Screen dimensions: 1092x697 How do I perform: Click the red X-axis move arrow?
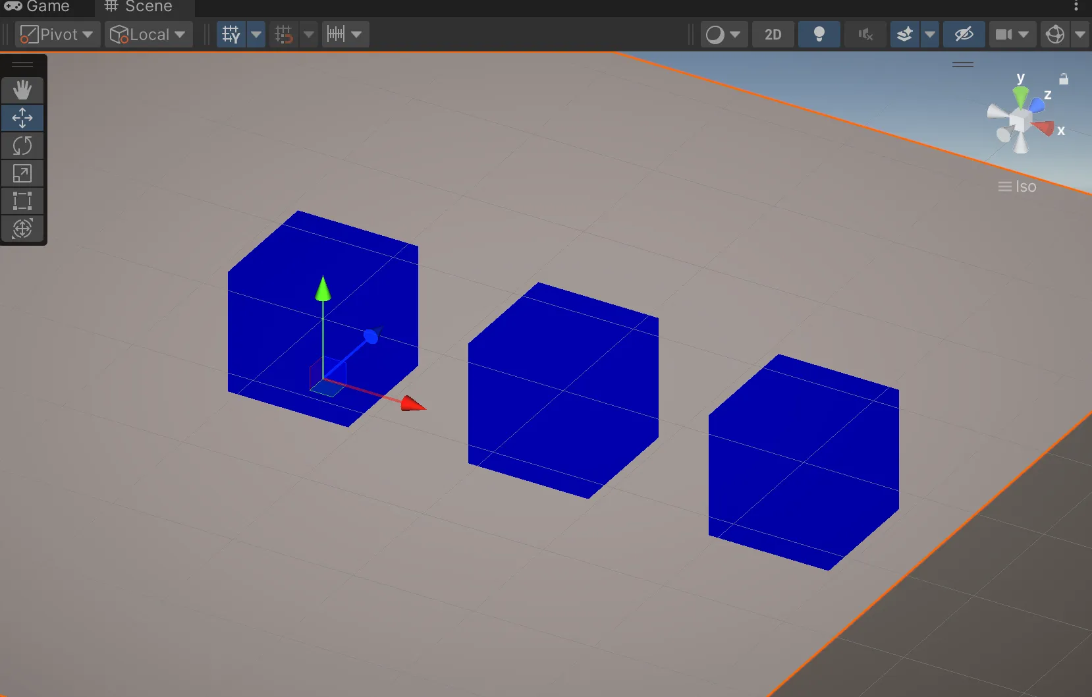point(412,404)
